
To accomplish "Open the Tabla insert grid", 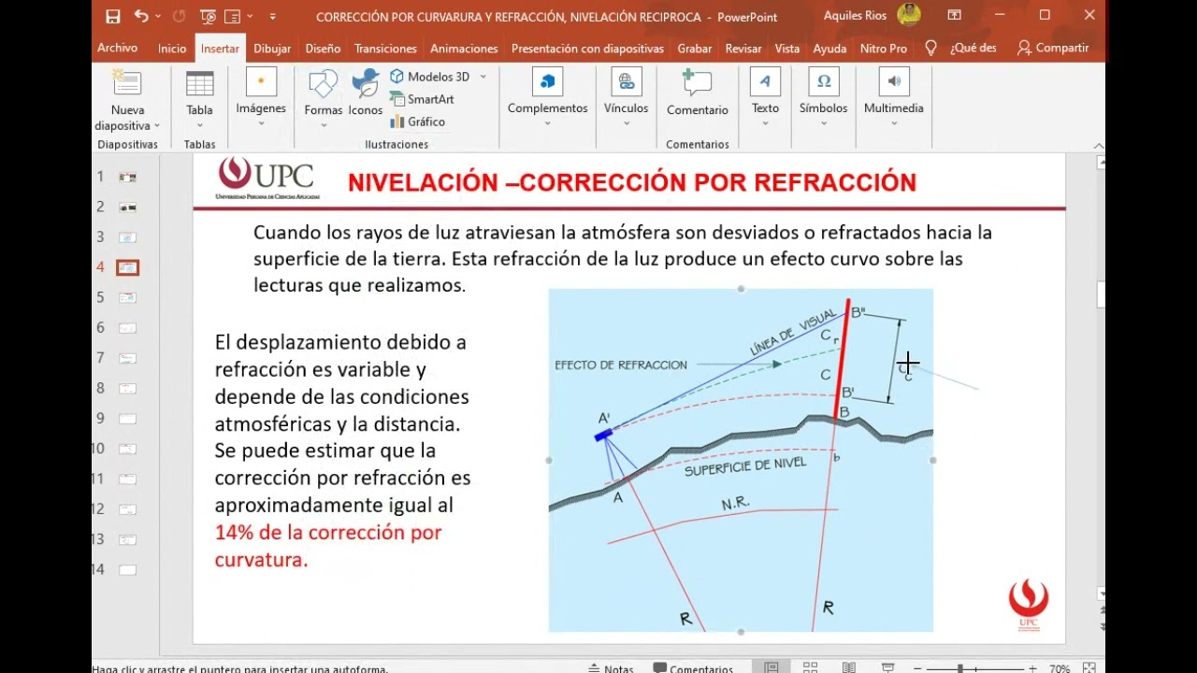I will pyautogui.click(x=199, y=99).
